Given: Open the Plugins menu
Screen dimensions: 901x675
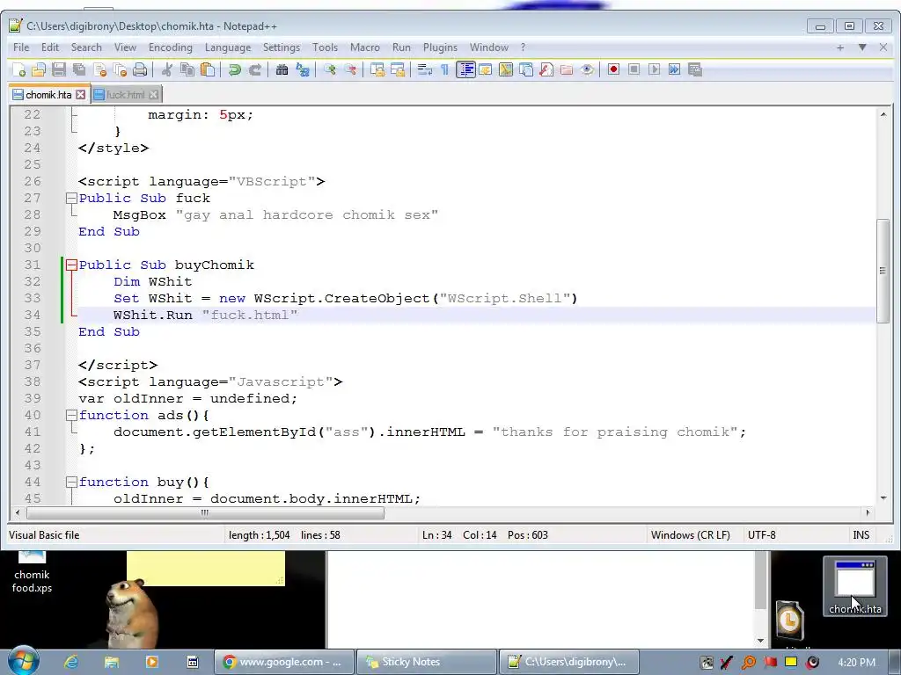Looking at the screenshot, I should pyautogui.click(x=440, y=47).
